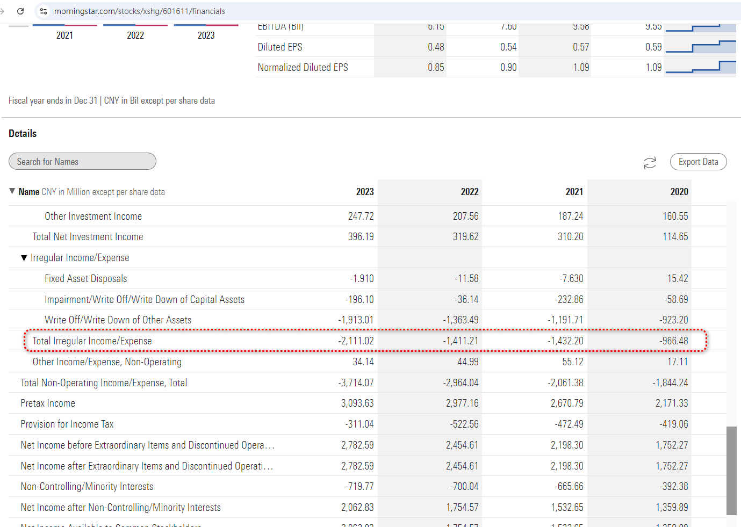Click the 2020 Pretax Income value 2,171.33
741x527 pixels.
pyautogui.click(x=672, y=403)
